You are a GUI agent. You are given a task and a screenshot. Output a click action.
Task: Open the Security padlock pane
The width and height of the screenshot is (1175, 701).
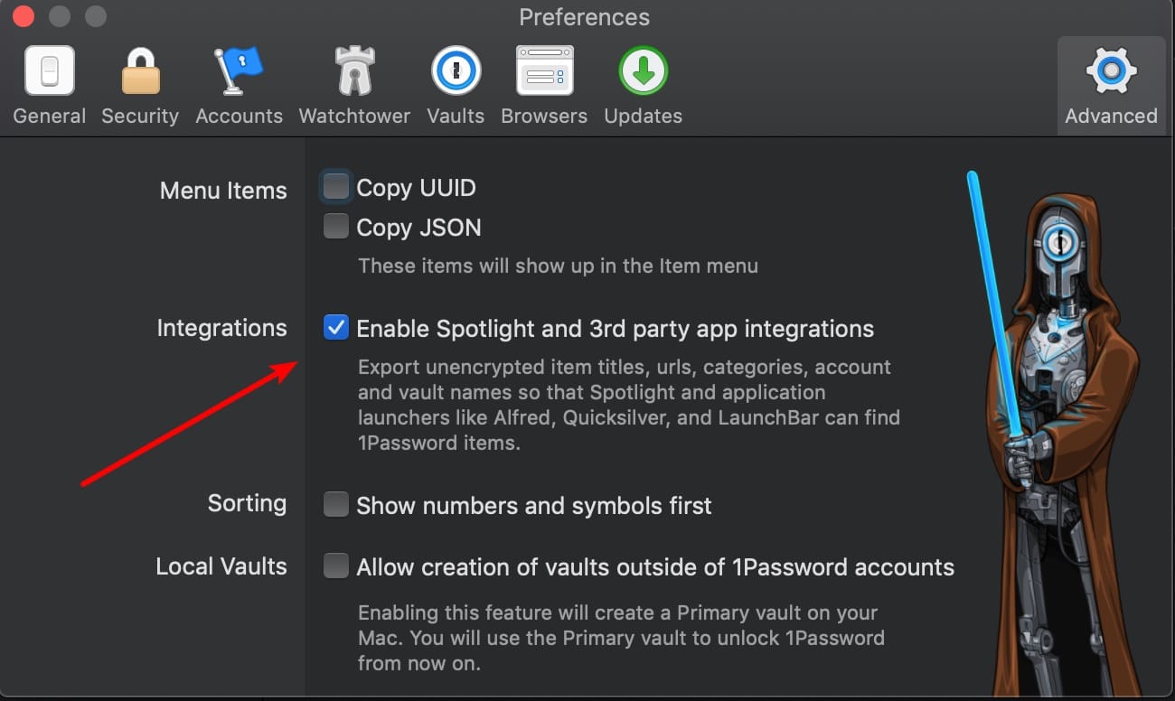point(140,84)
